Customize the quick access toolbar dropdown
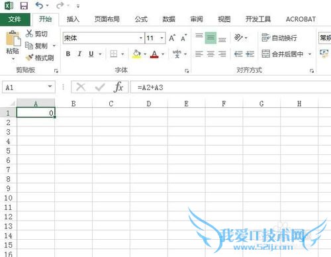 click(78, 6)
